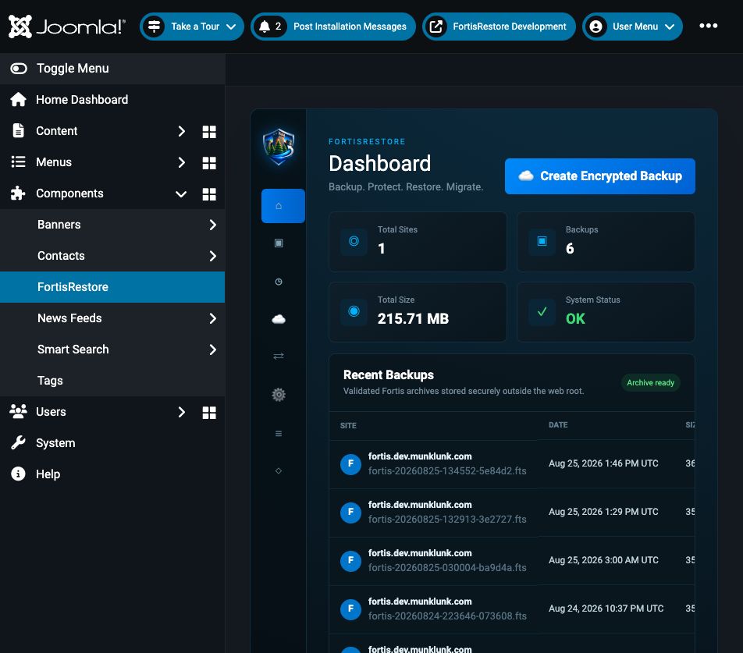
Task: Open the User Menu dropdown
Action: (633, 27)
